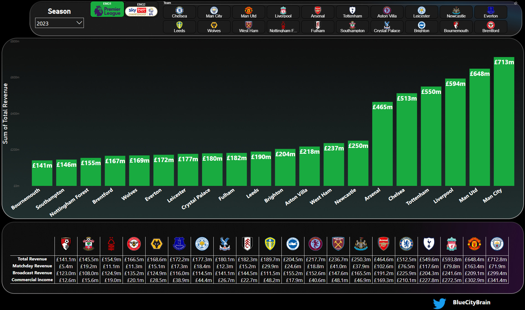This screenshot has width=525, height=310.
Task: Select the Chelsea £513m bar
Action: pyautogui.click(x=407, y=139)
